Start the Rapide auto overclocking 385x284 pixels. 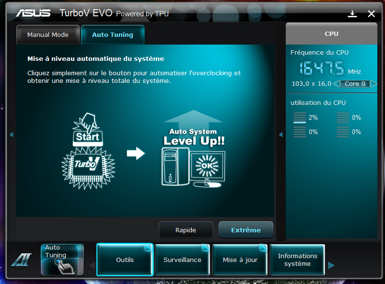tap(186, 230)
